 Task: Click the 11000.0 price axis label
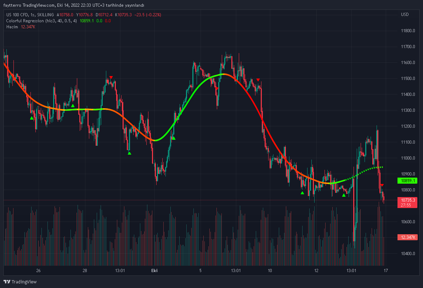pyautogui.click(x=408, y=158)
